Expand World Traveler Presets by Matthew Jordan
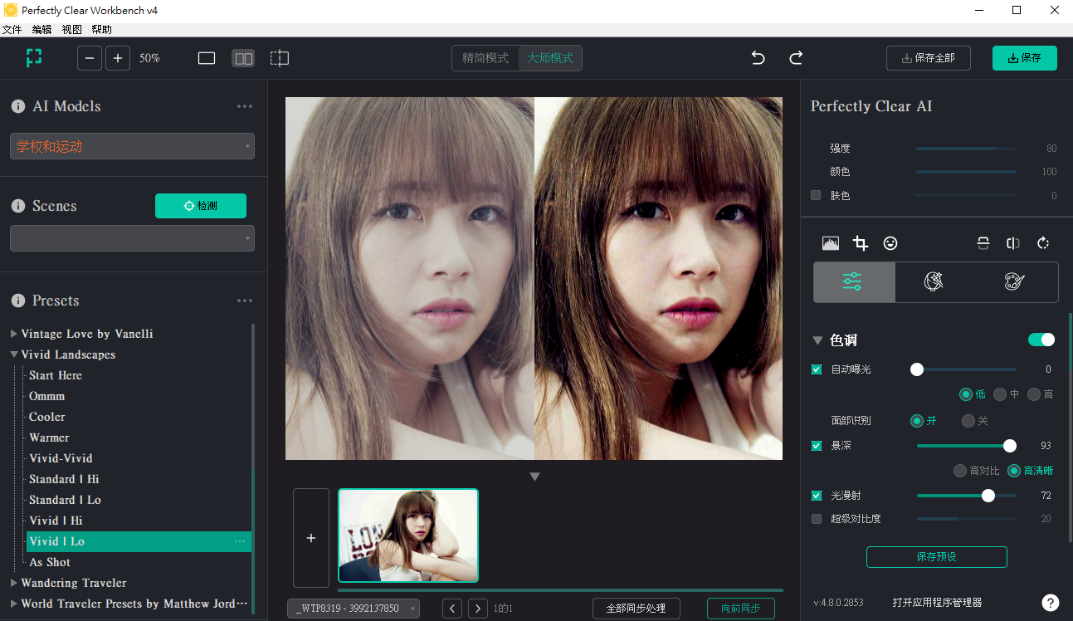This screenshot has width=1073, height=621. pos(13,604)
